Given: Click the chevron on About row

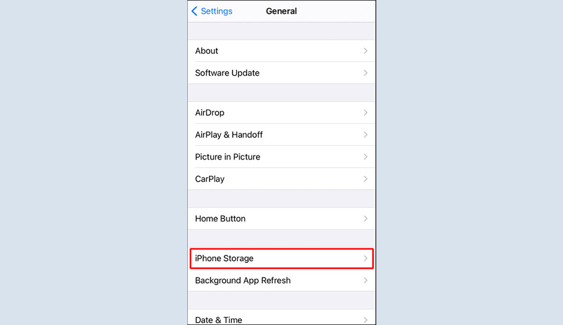Looking at the screenshot, I should click(365, 51).
